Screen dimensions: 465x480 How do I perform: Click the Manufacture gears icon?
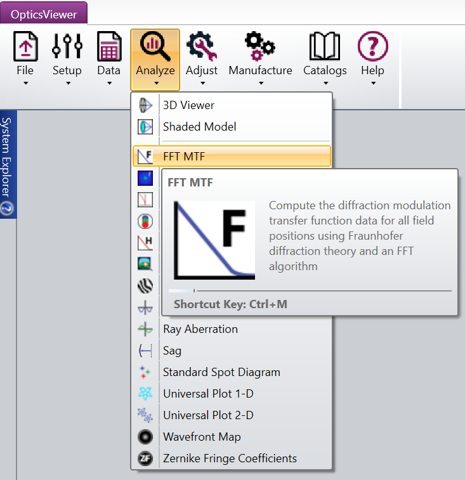pyautogui.click(x=260, y=46)
